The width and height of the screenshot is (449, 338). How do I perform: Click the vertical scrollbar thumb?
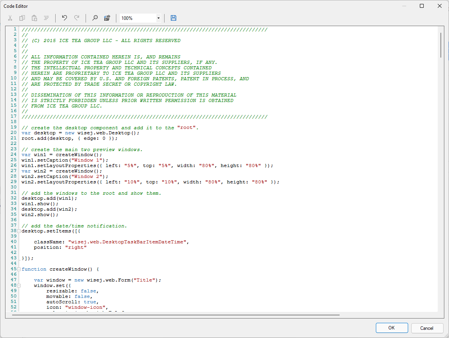point(441,45)
